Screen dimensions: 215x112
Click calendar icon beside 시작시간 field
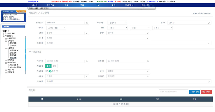coord(87,61)
